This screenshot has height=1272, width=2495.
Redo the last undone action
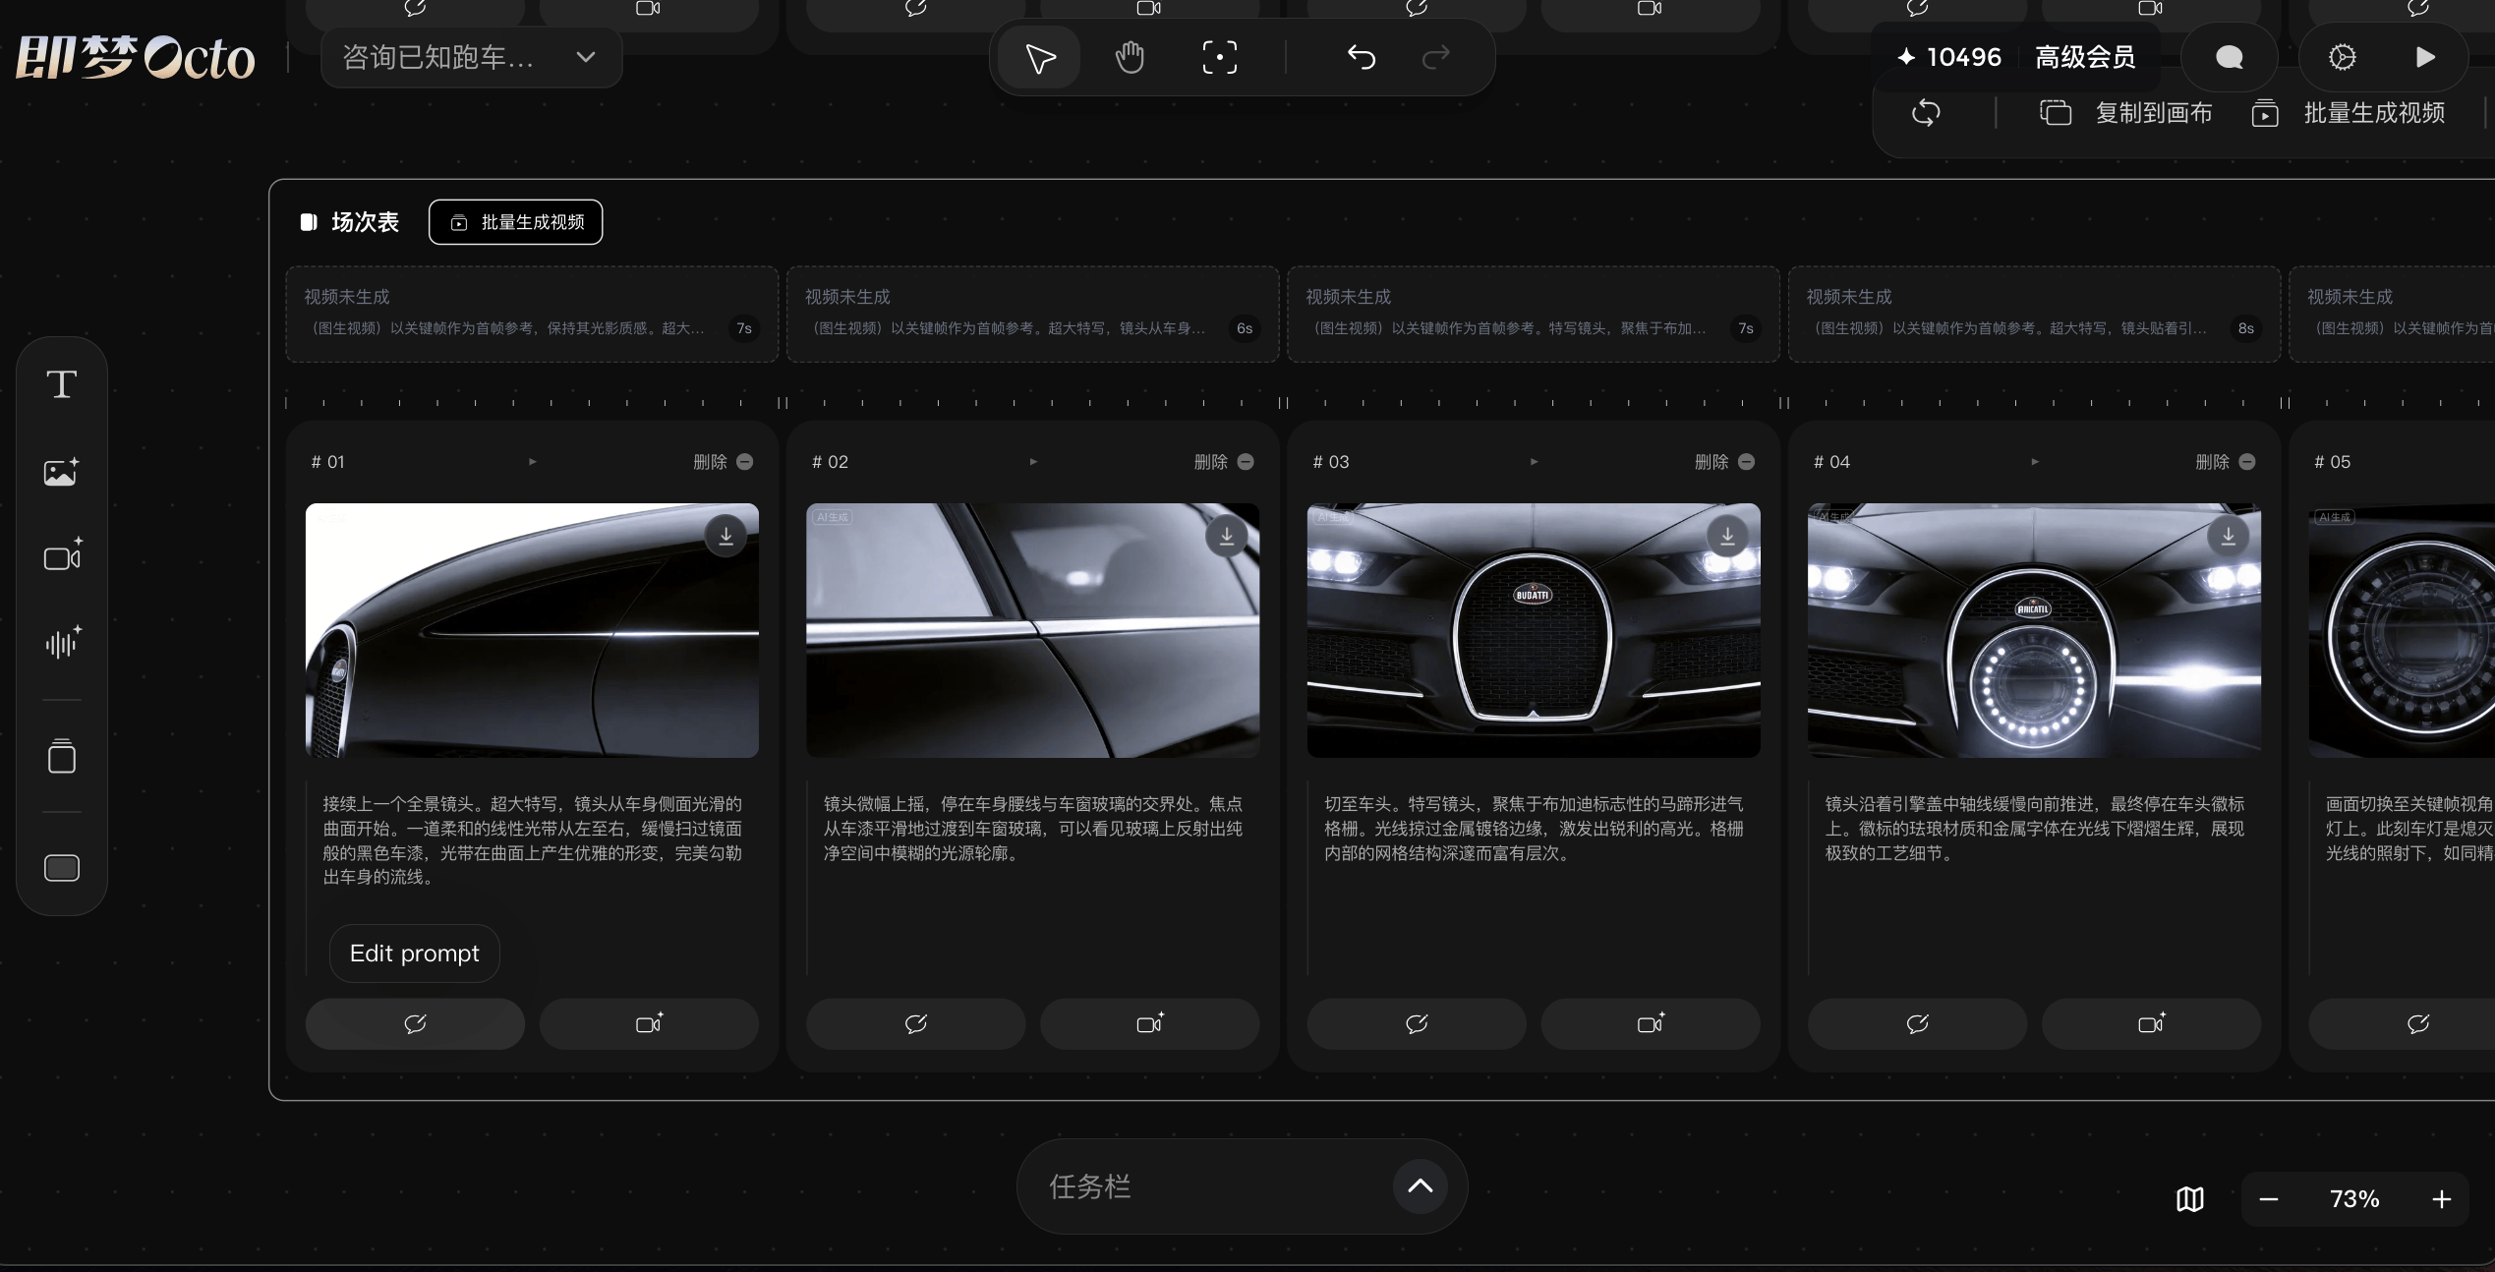coord(1436,57)
